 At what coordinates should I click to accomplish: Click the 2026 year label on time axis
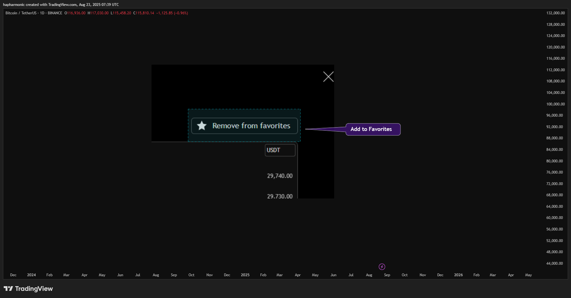(x=458, y=275)
